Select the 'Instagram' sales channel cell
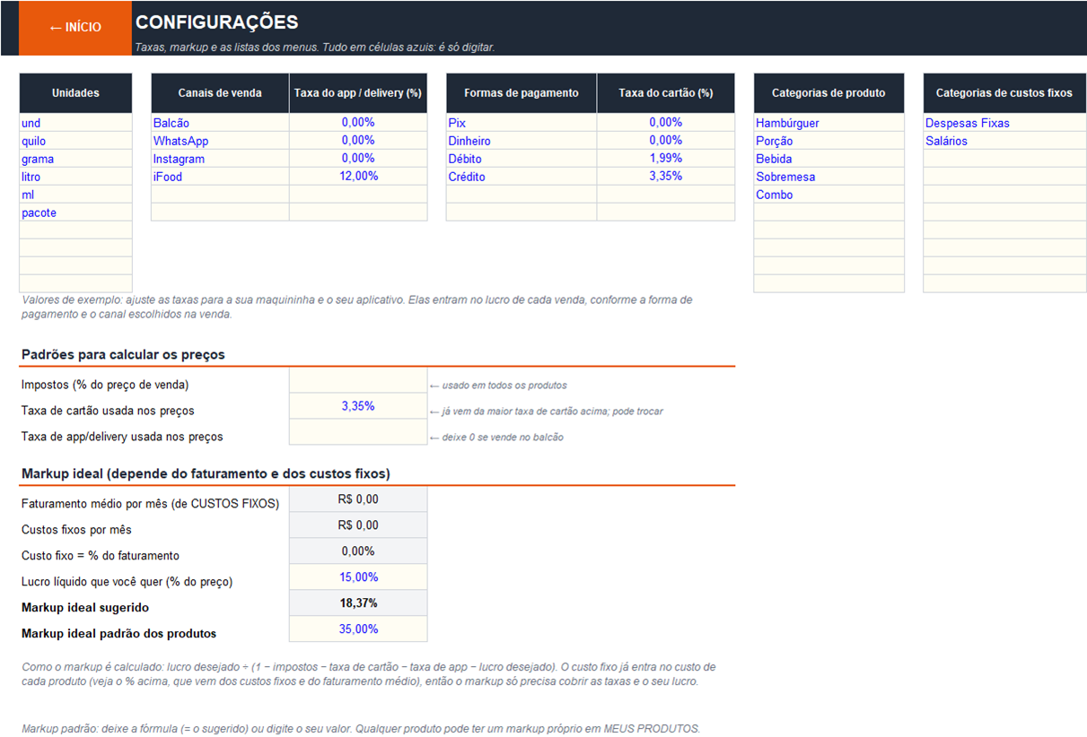1087x737 pixels. pyautogui.click(x=220, y=159)
